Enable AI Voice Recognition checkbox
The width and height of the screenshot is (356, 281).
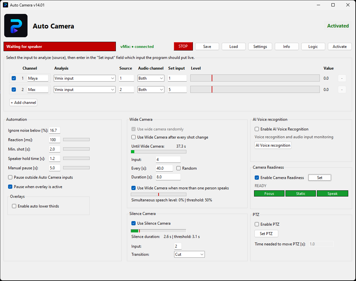pos(257,129)
